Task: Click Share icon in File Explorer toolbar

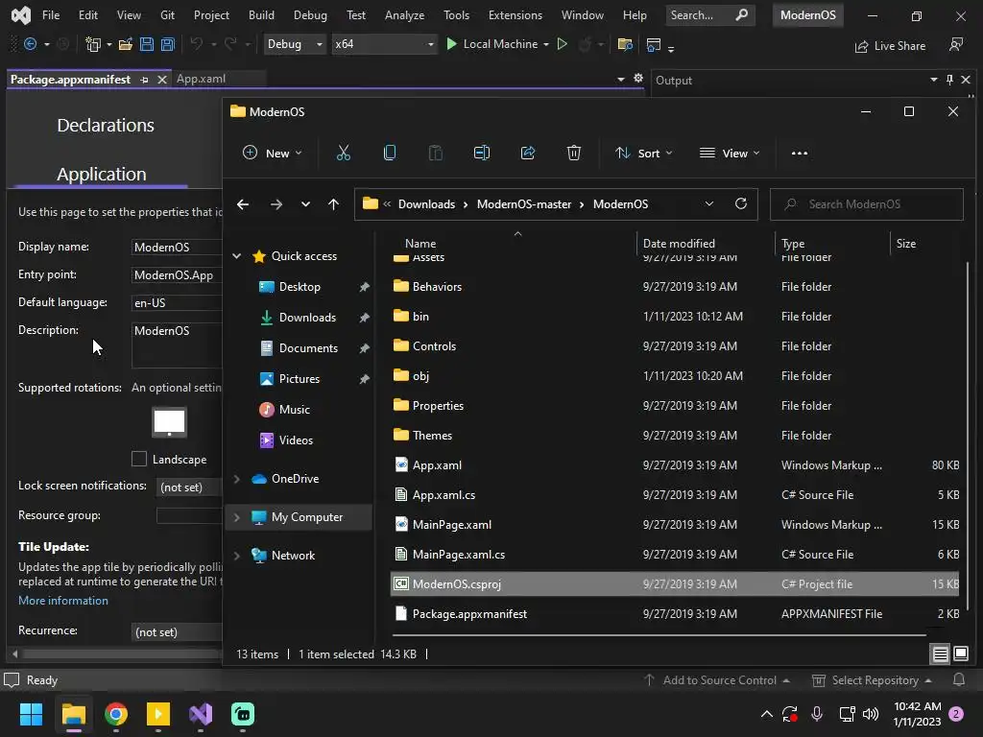Action: click(x=528, y=153)
